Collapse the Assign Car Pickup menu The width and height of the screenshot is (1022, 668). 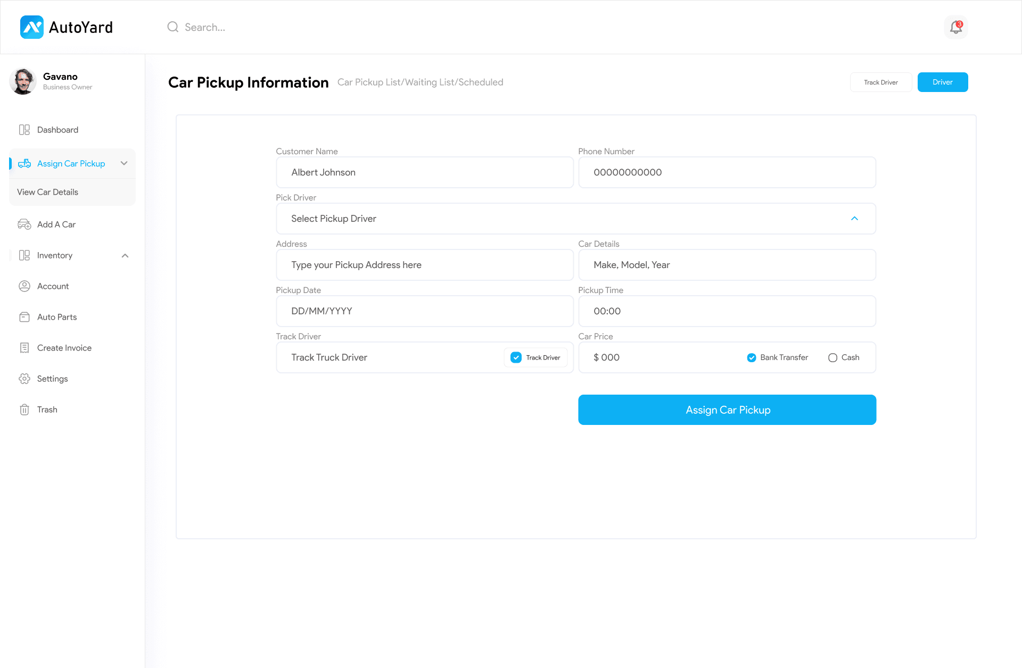click(124, 163)
